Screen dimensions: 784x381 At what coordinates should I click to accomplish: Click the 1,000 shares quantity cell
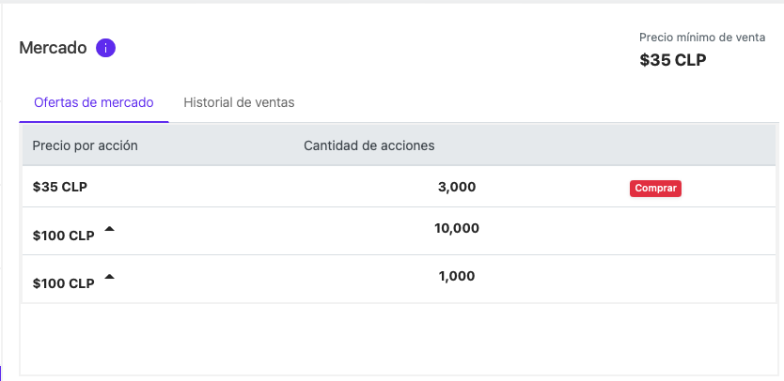[x=457, y=276]
